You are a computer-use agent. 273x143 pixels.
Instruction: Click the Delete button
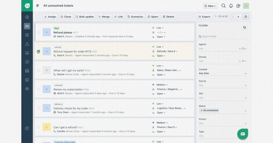169,17
